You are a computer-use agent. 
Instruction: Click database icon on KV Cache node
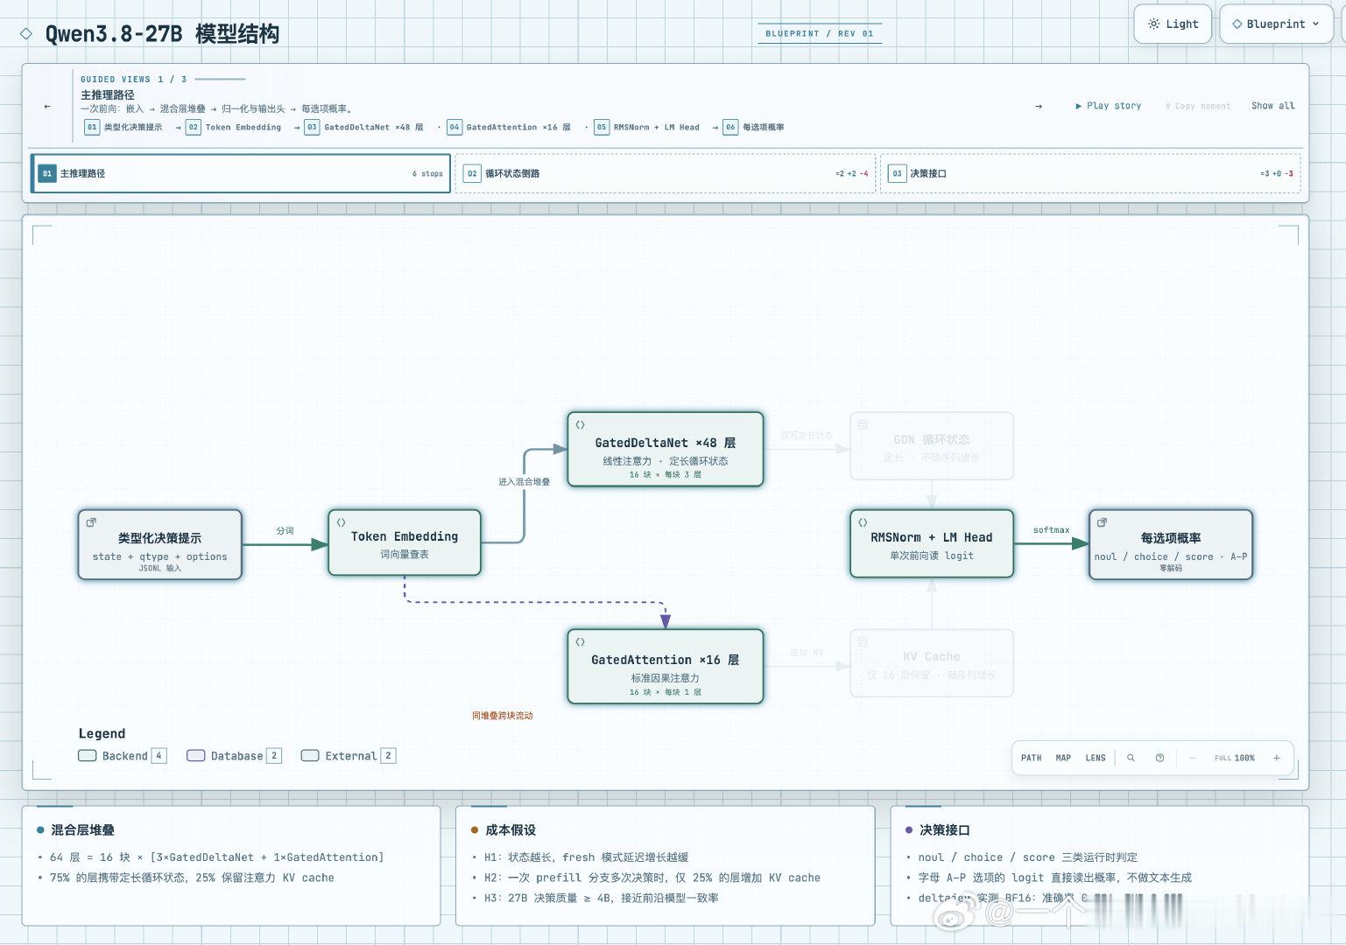863,641
